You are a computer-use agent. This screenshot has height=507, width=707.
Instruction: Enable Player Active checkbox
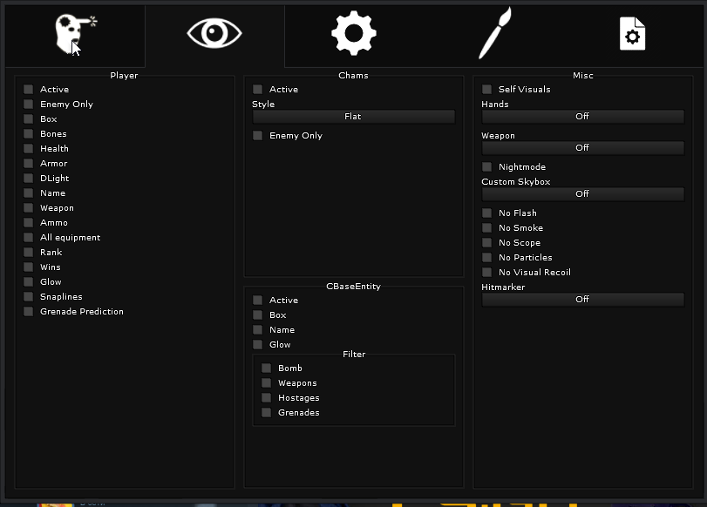[29, 89]
